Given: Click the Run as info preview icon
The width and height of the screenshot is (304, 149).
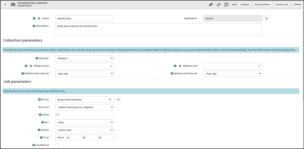Looking at the screenshot, I should coord(118,99).
